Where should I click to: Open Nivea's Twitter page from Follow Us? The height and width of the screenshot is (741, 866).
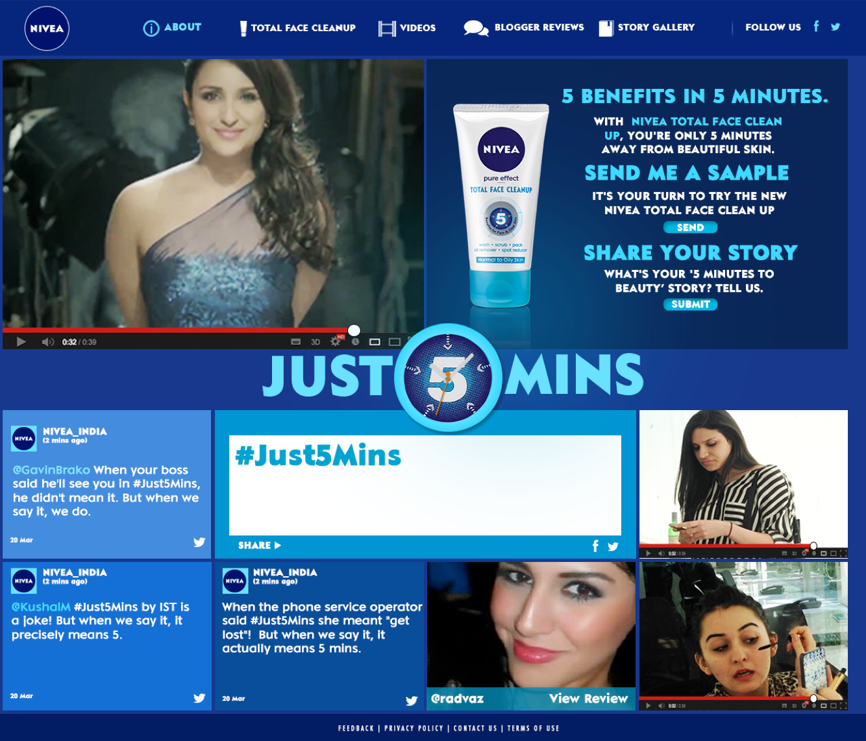click(x=835, y=27)
